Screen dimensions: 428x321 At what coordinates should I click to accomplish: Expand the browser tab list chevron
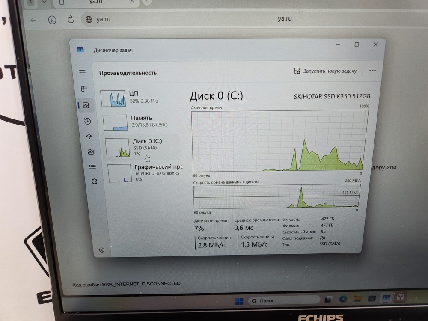[44, 2]
